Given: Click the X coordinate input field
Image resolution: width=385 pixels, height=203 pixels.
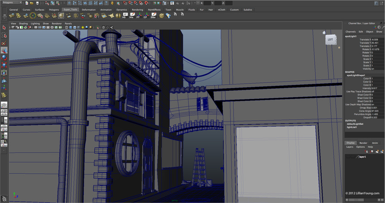Looking at the screenshot, I should point(207,3).
